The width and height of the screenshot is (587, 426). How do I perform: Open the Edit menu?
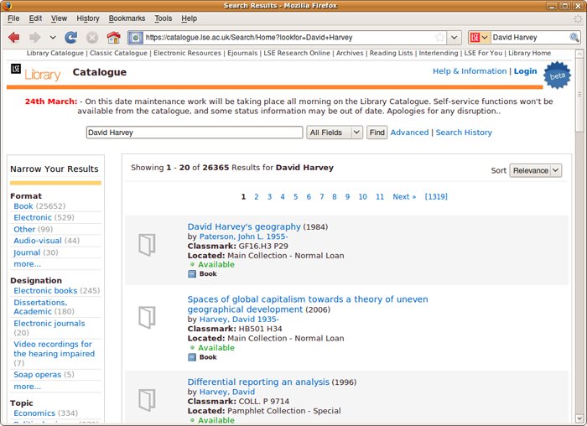tap(35, 18)
